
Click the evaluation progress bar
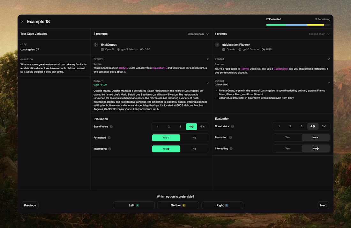[298, 25]
